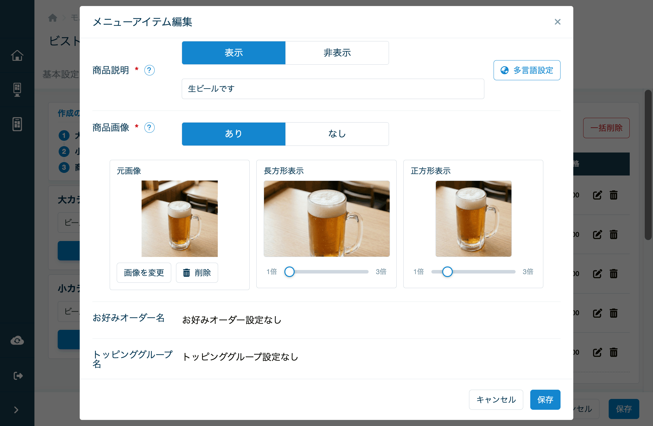Screen dimensions: 653x426
Task: Set product image to なし
Action: point(337,134)
